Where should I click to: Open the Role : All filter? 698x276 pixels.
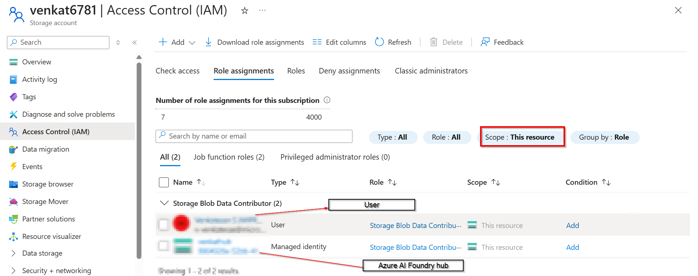coord(447,137)
